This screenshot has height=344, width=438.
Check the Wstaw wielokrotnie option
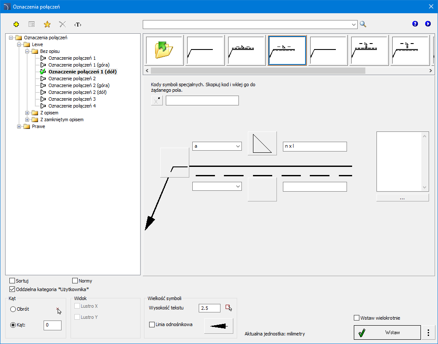pyautogui.click(x=357, y=318)
